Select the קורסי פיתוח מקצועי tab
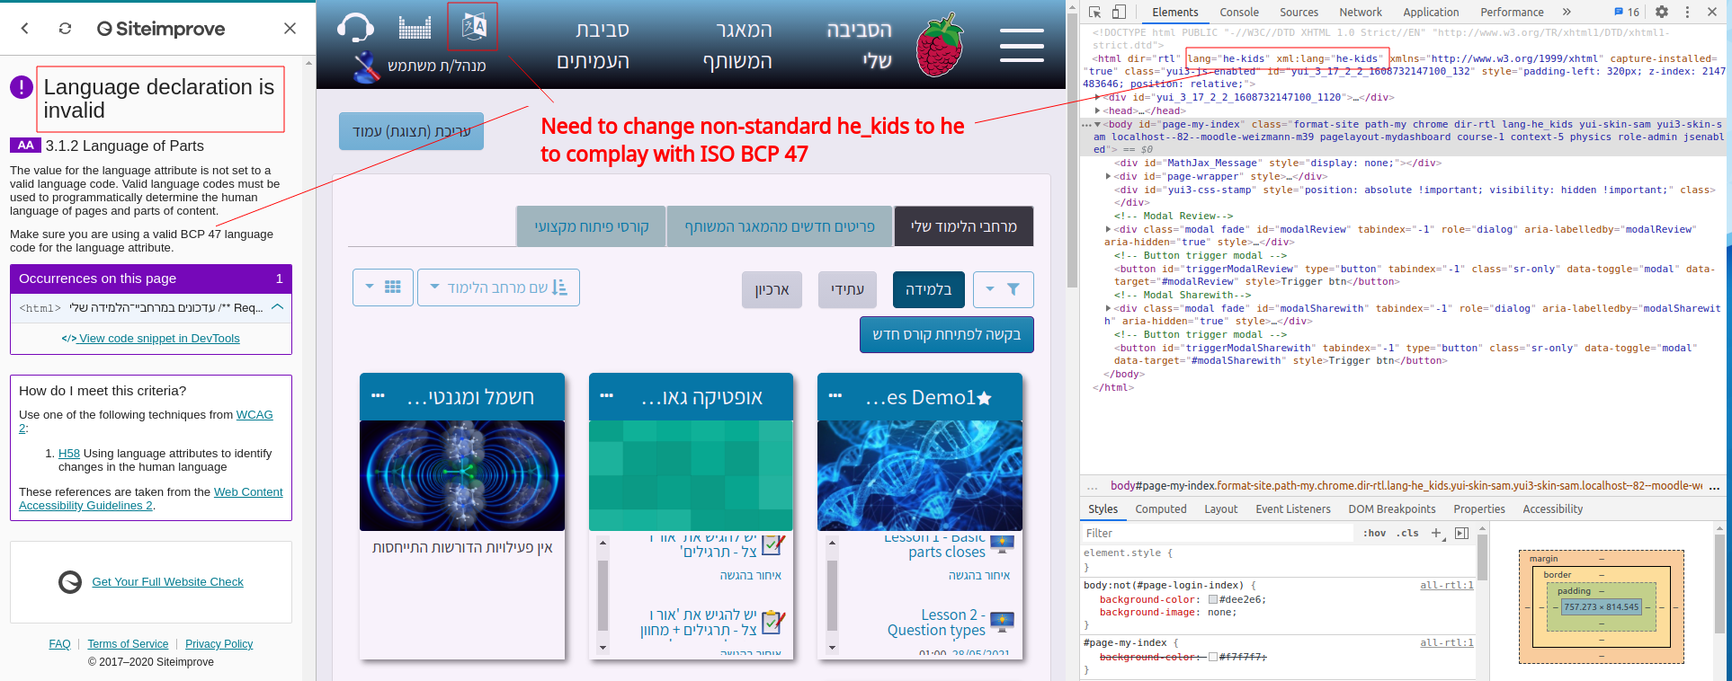Viewport: 1732px width, 681px height. (591, 226)
